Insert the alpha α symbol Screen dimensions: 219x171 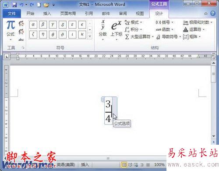33,25
